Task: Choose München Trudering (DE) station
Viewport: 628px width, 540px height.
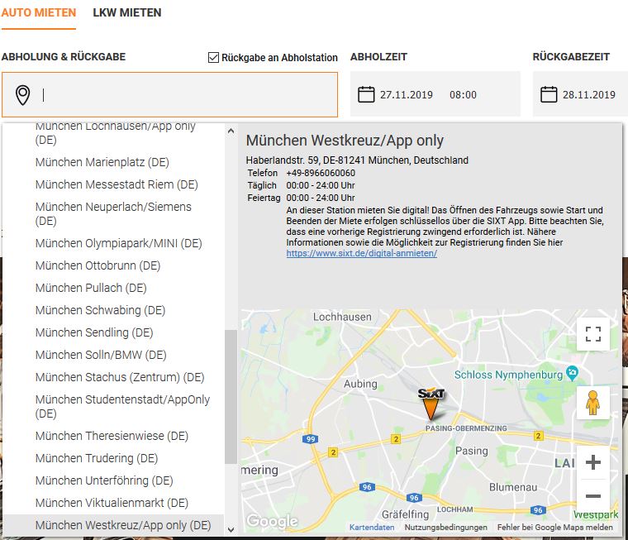Action: pyautogui.click(x=113, y=458)
